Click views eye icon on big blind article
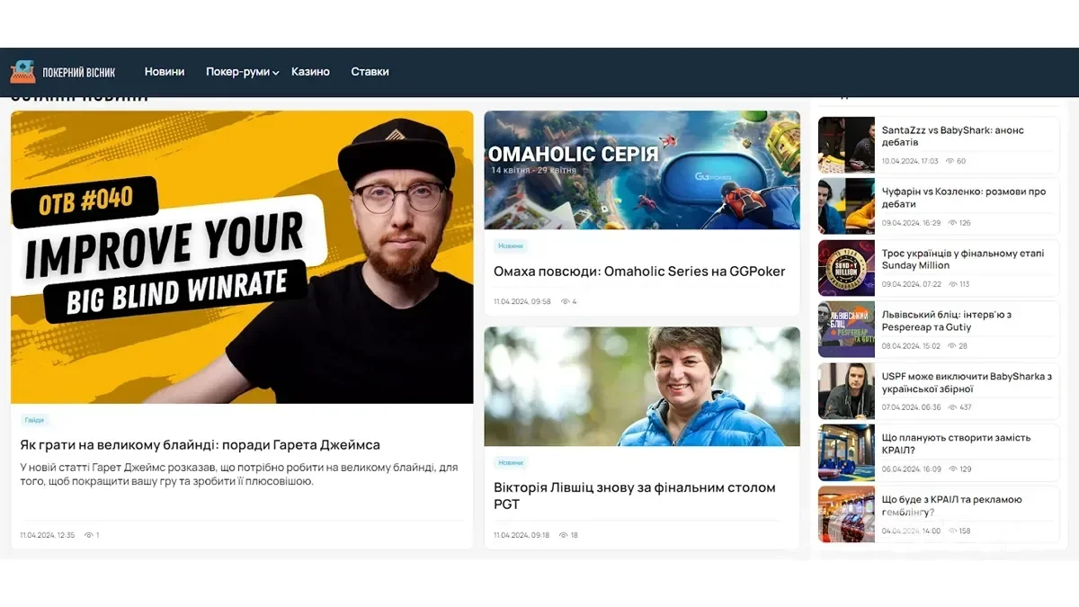This screenshot has width=1079, height=607. pos(89,535)
